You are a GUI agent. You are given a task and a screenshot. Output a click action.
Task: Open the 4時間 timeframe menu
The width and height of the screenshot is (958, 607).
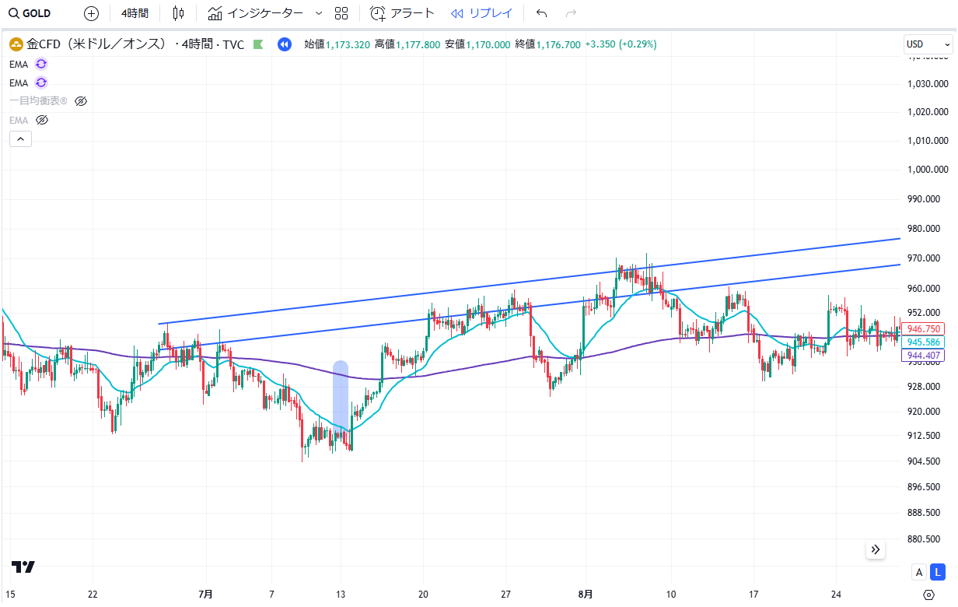pyautogui.click(x=135, y=13)
